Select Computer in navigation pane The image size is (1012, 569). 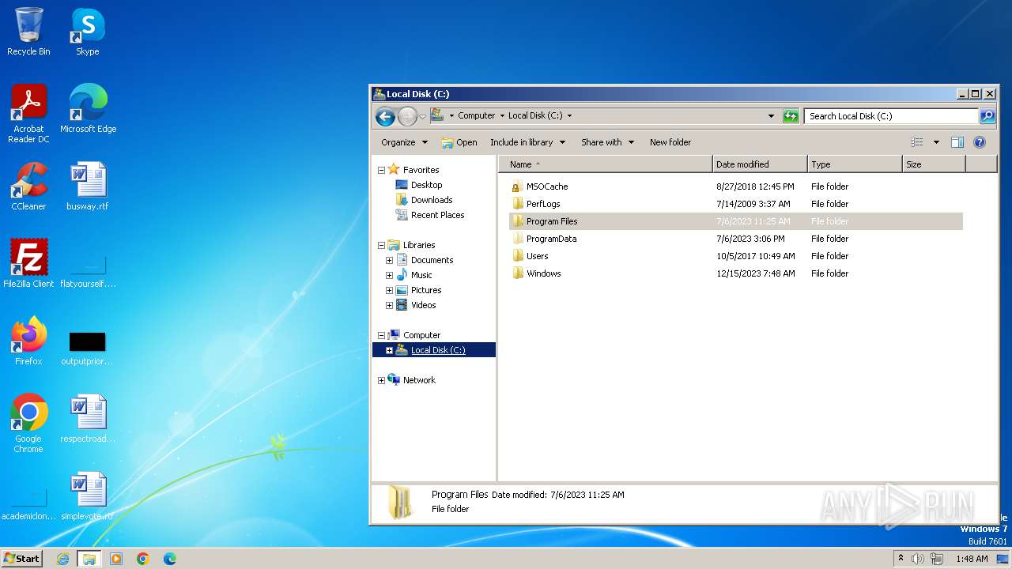[x=421, y=335]
